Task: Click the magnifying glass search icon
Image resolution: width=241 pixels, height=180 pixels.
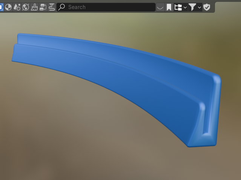Action: pyautogui.click(x=62, y=7)
